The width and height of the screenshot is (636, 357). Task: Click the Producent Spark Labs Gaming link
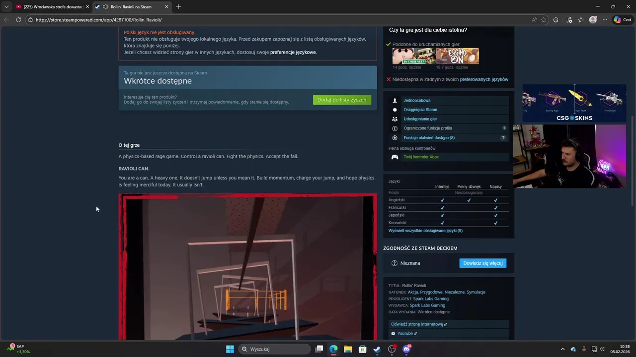[x=431, y=299]
